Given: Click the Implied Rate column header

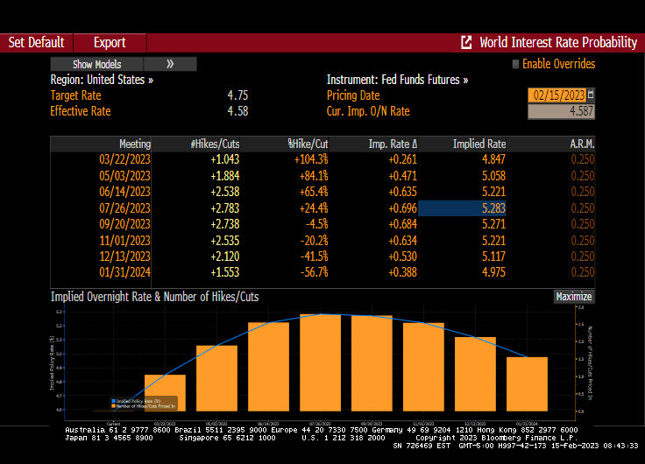Looking at the screenshot, I should click(x=478, y=144).
